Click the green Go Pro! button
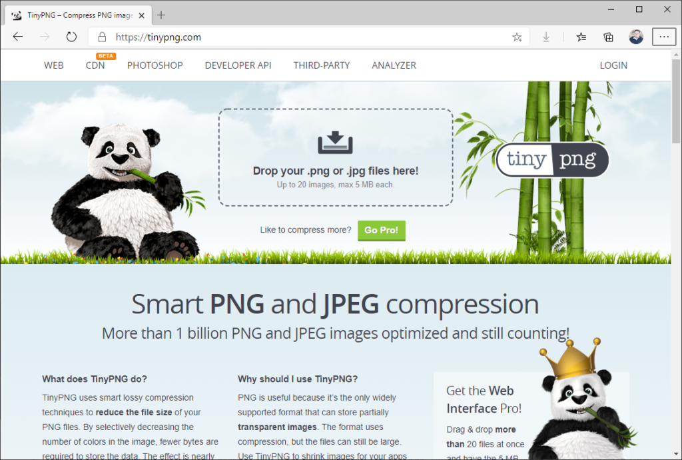This screenshot has width=682, height=460. click(382, 230)
